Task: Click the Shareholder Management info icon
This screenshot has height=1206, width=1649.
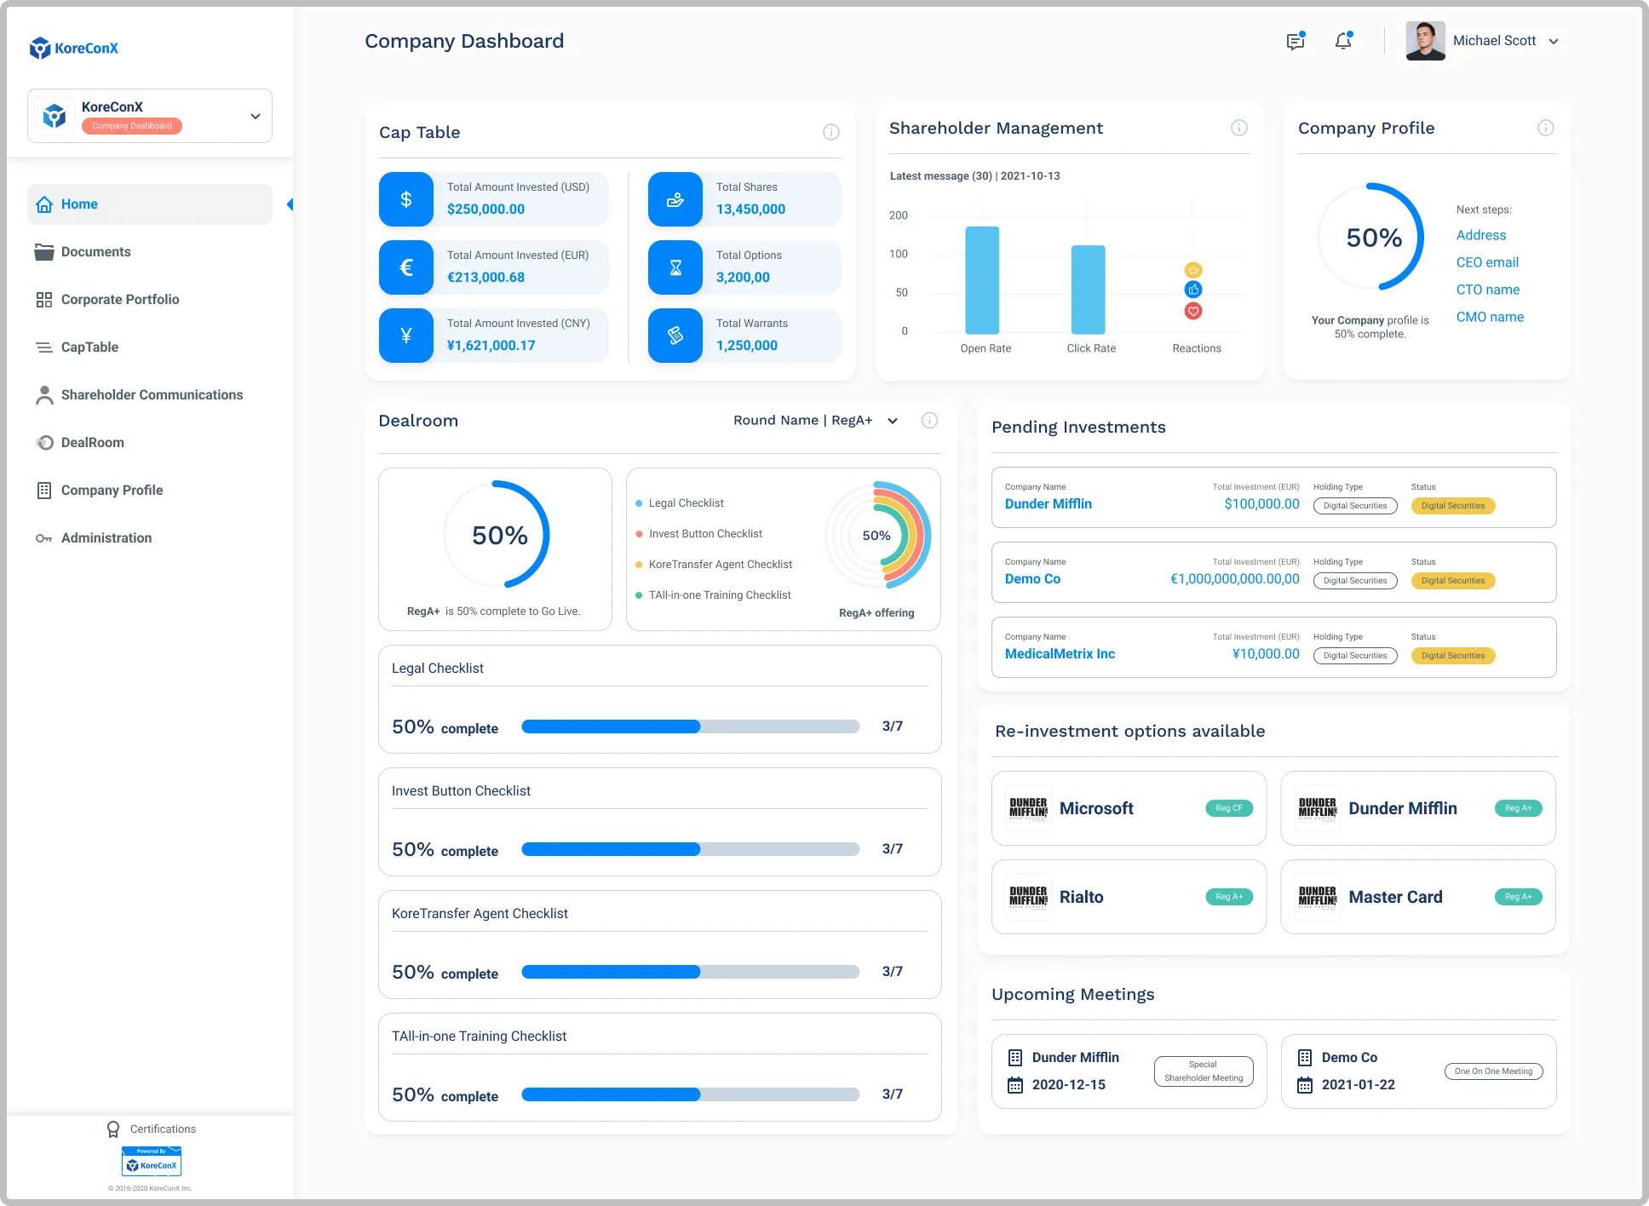Action: click(1239, 128)
